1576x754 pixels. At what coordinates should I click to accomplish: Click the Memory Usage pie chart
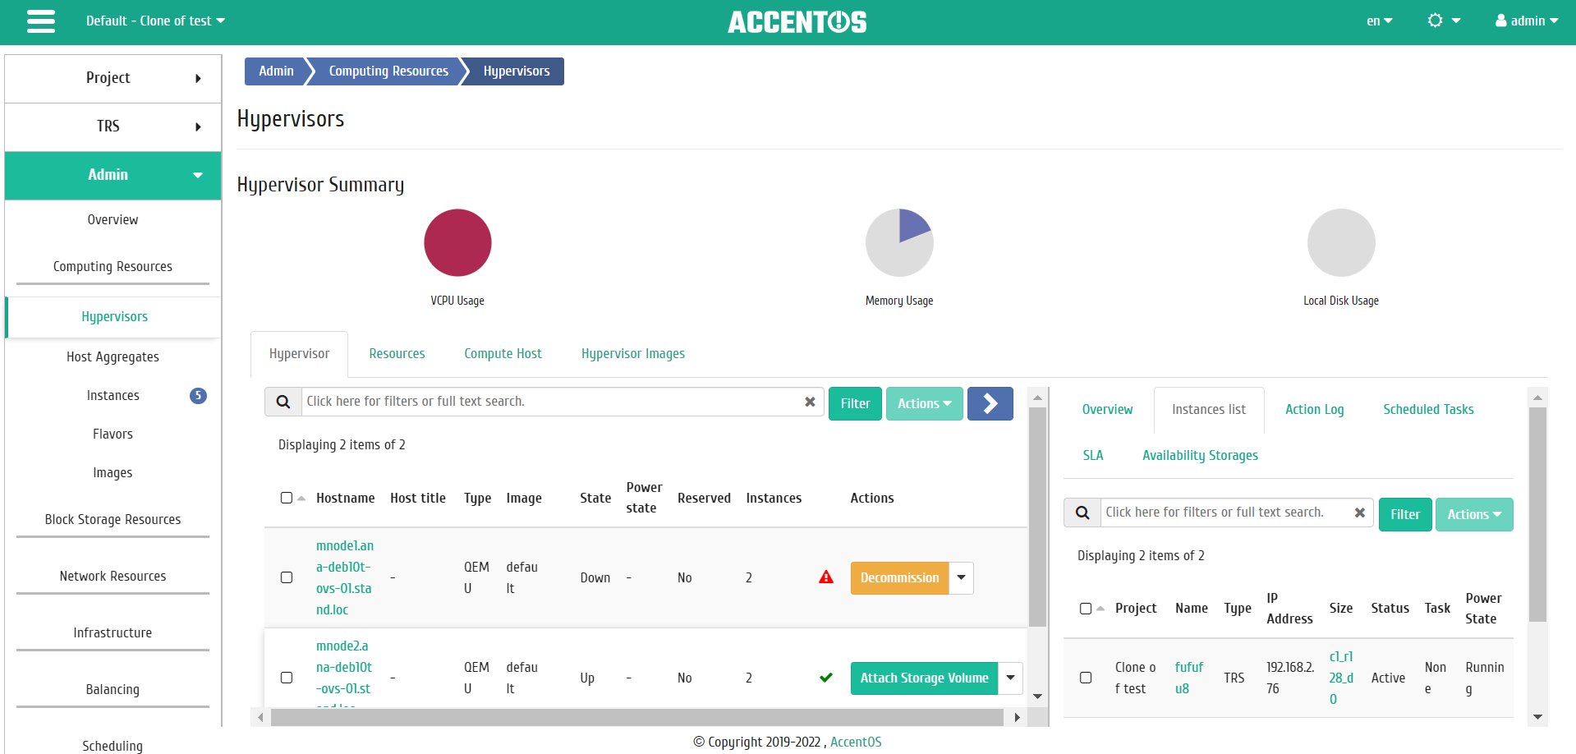[899, 242]
